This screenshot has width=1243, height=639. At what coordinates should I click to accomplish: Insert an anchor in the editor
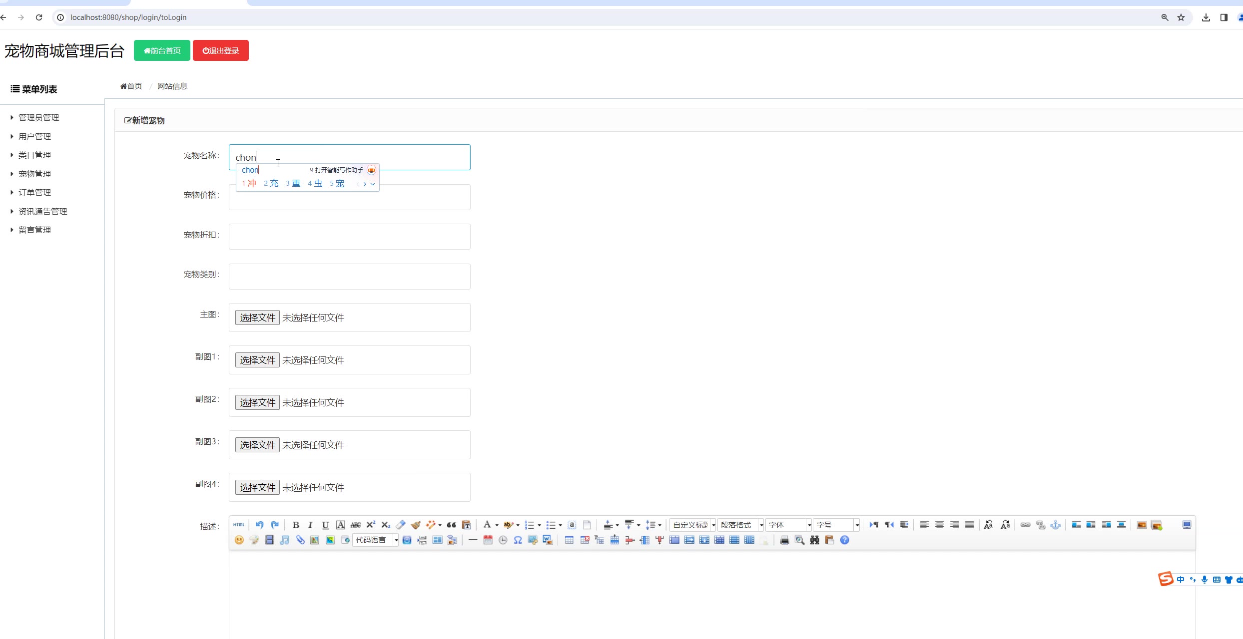coord(1056,525)
